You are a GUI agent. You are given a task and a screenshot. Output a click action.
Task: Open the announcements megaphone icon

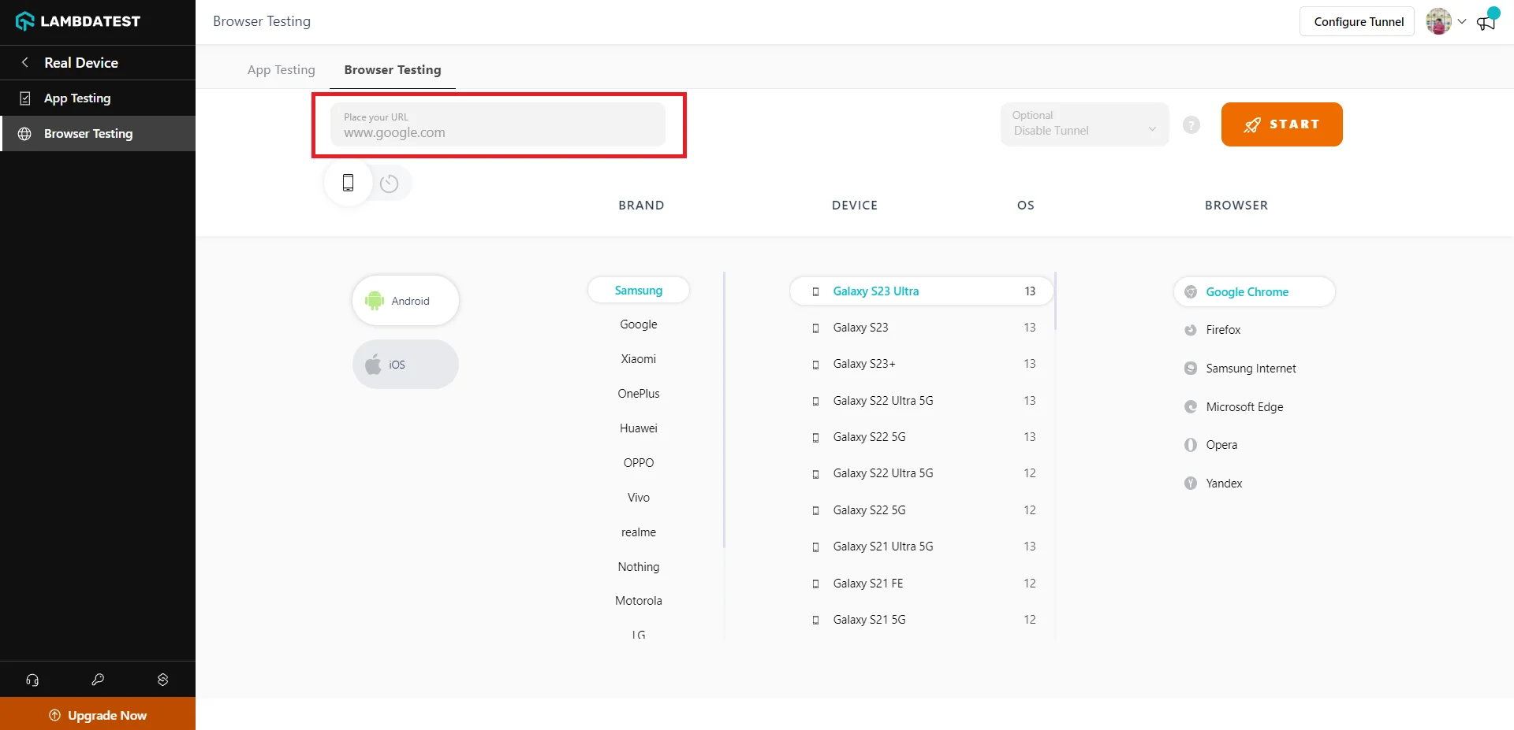[1486, 22]
